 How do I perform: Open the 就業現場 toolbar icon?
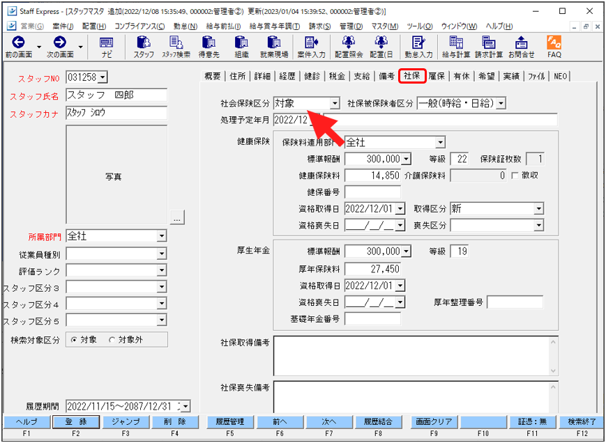pos(274,47)
